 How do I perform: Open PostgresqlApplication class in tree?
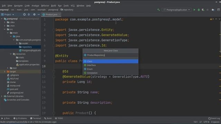(30, 51)
